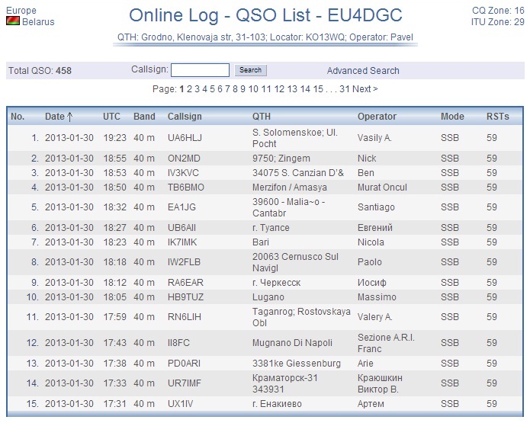The height and width of the screenshot is (423, 530).
Task: Click the Search button
Action: 250,70
